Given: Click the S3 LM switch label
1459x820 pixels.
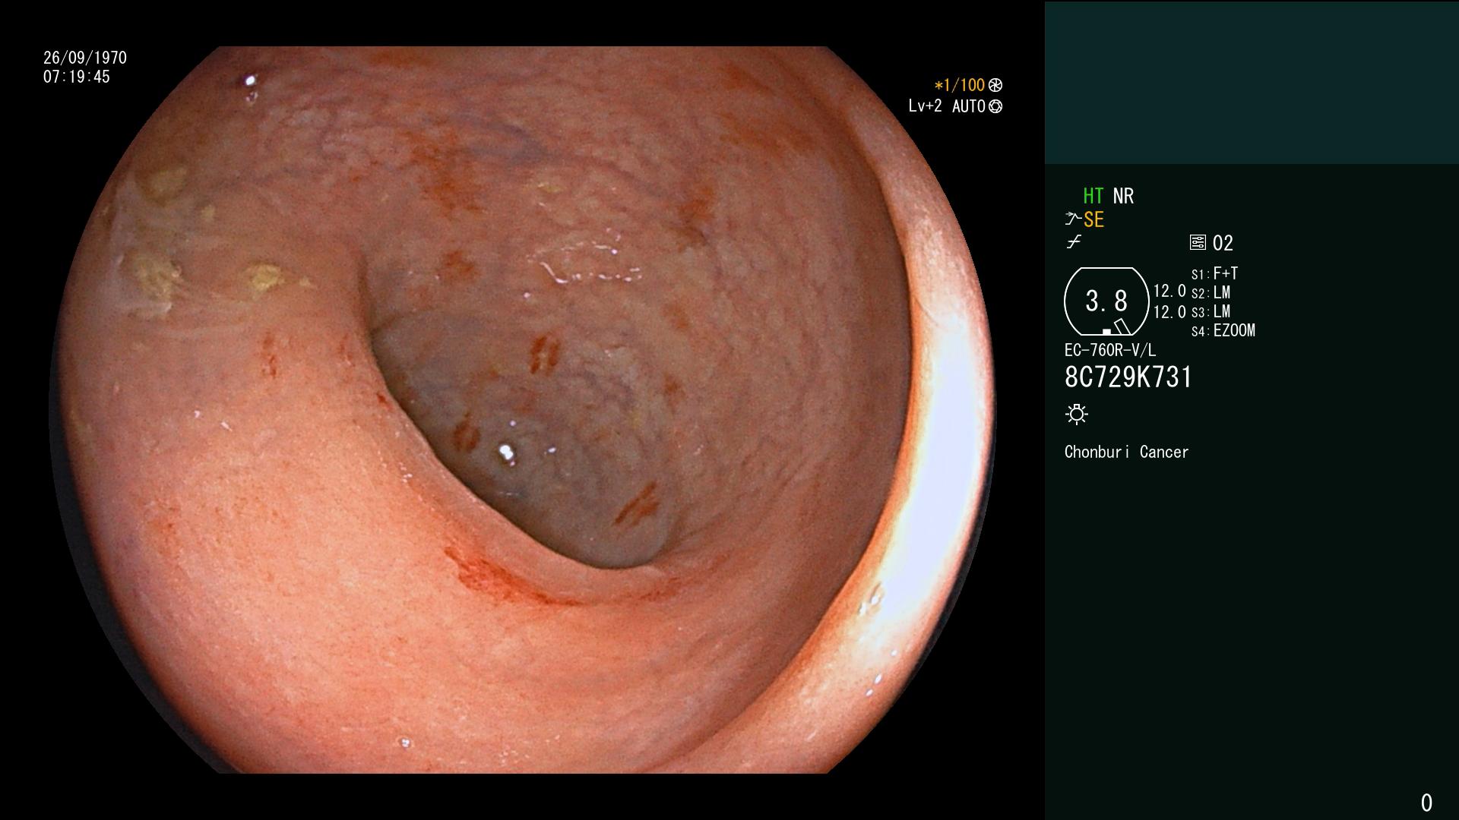Looking at the screenshot, I should [x=1211, y=311].
